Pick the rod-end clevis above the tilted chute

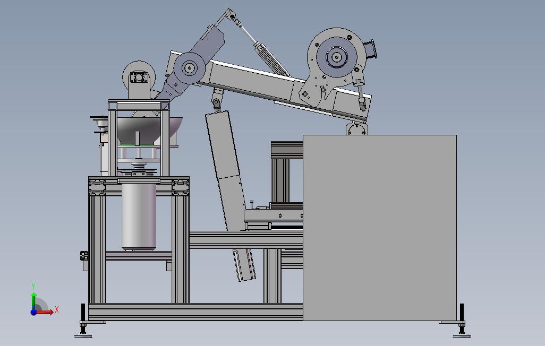(x=217, y=102)
